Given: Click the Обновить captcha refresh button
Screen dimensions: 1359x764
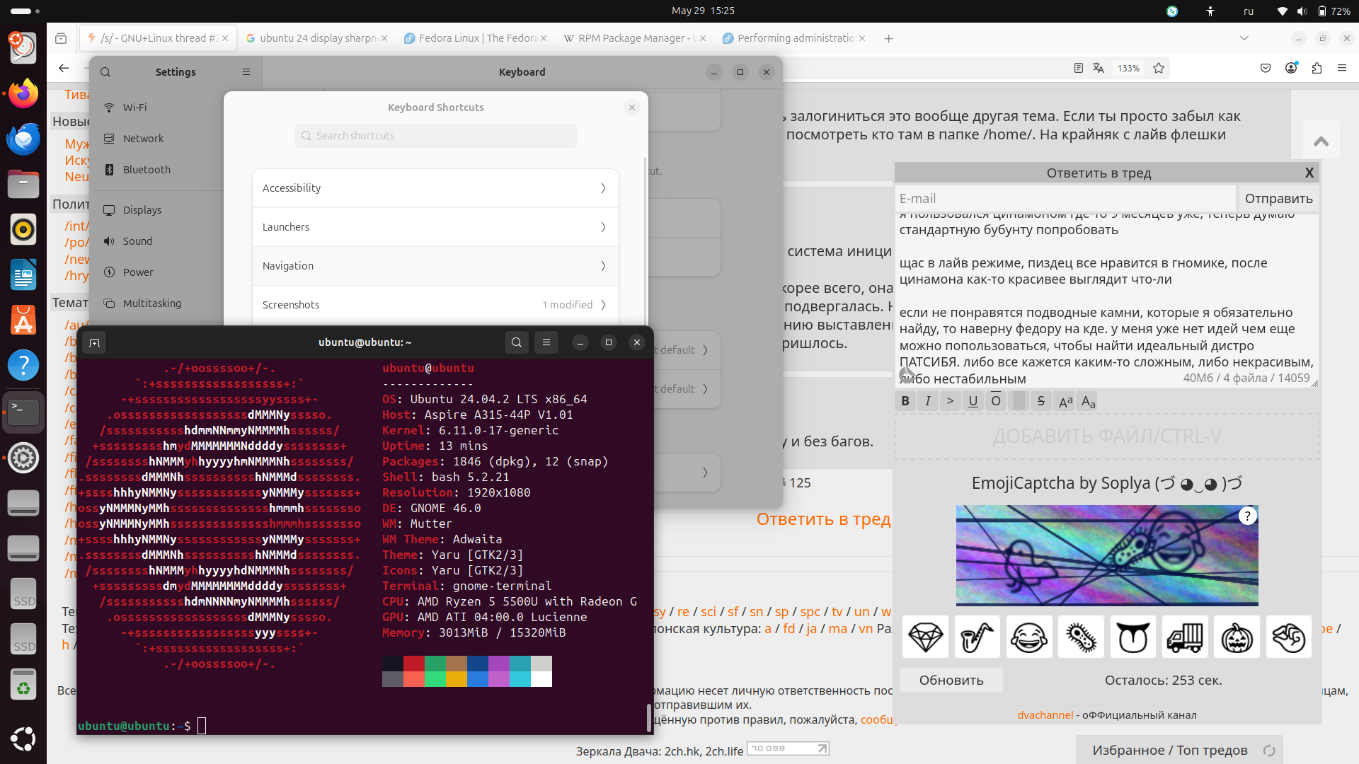Looking at the screenshot, I should click(951, 680).
